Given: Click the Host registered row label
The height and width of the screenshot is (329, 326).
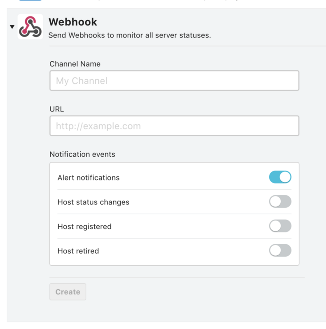Looking at the screenshot, I should point(84,227).
